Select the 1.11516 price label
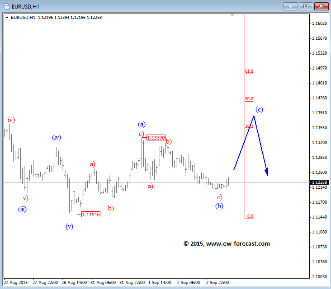The height and width of the screenshot is (289, 331). [90, 214]
